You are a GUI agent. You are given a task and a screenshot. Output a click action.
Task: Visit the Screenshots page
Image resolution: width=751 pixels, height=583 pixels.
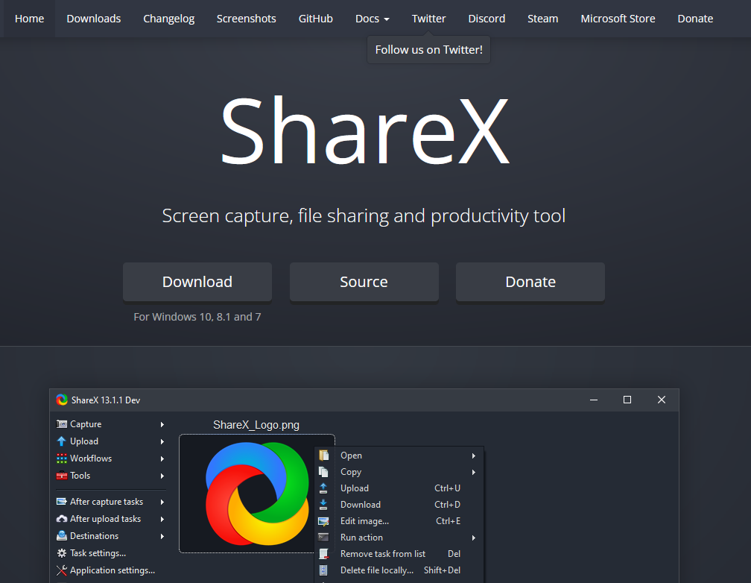tap(246, 19)
